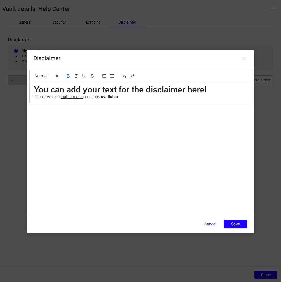This screenshot has height=282, width=281.
Task: Open the Security tab
Action: pos(59,22)
